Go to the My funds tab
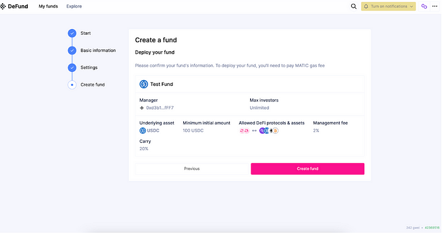Screen dimensions: 442x233 pyautogui.click(x=48, y=6)
